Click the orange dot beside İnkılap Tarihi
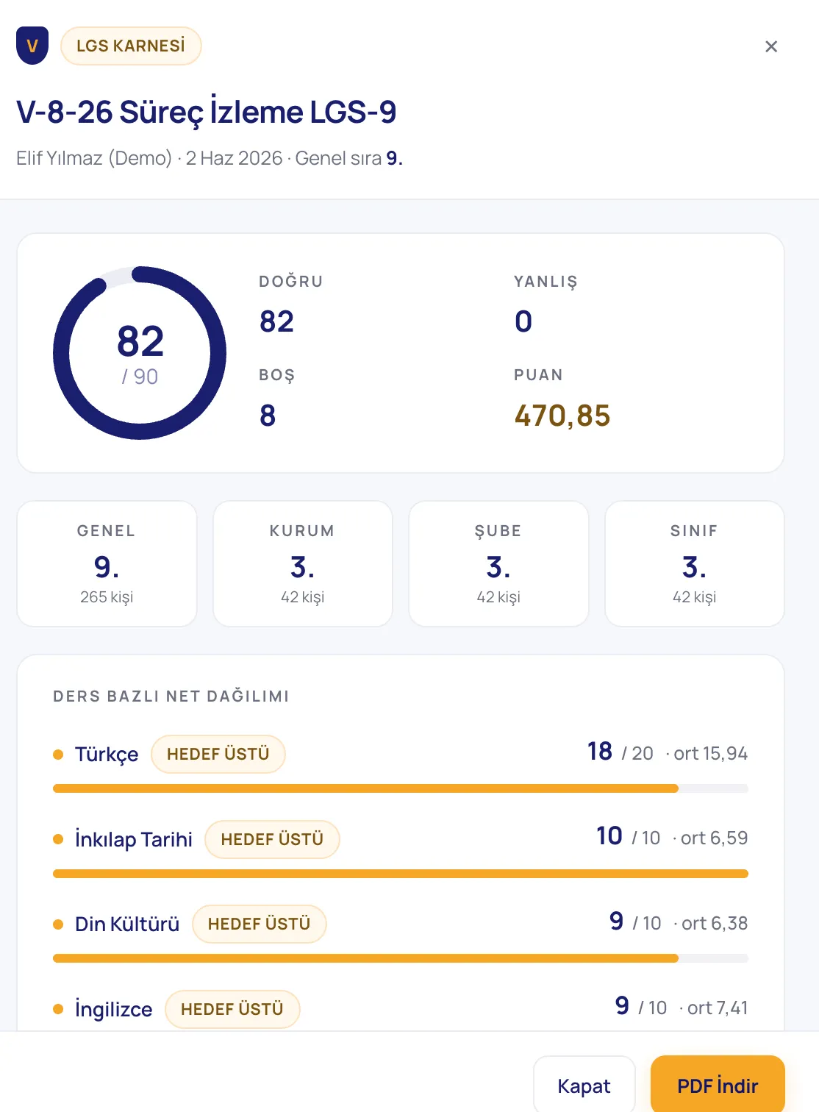819x1112 pixels. [58, 839]
